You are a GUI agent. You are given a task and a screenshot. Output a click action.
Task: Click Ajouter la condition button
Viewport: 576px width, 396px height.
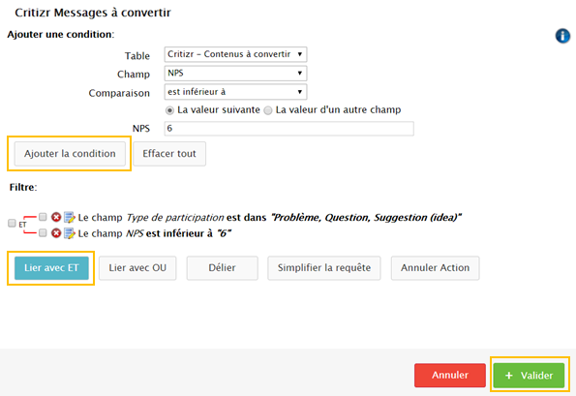pyautogui.click(x=70, y=154)
